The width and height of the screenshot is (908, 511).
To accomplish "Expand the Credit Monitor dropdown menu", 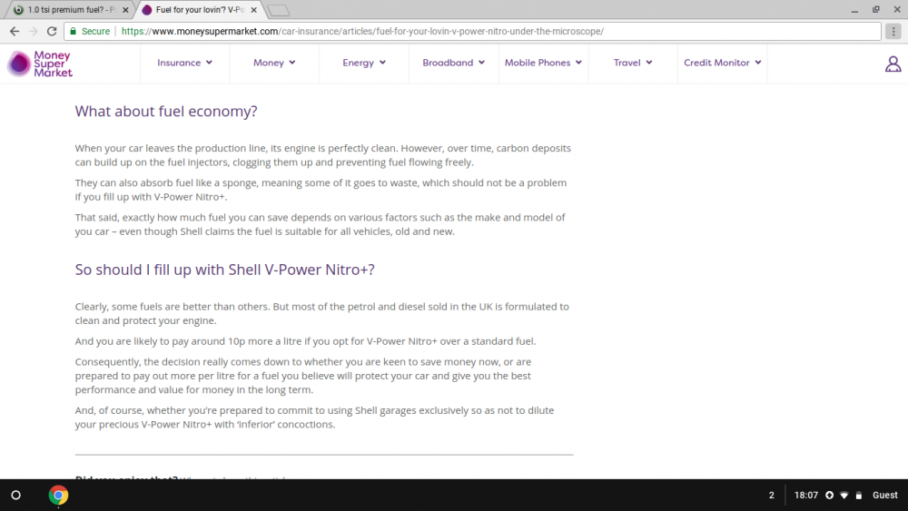I will [x=723, y=63].
